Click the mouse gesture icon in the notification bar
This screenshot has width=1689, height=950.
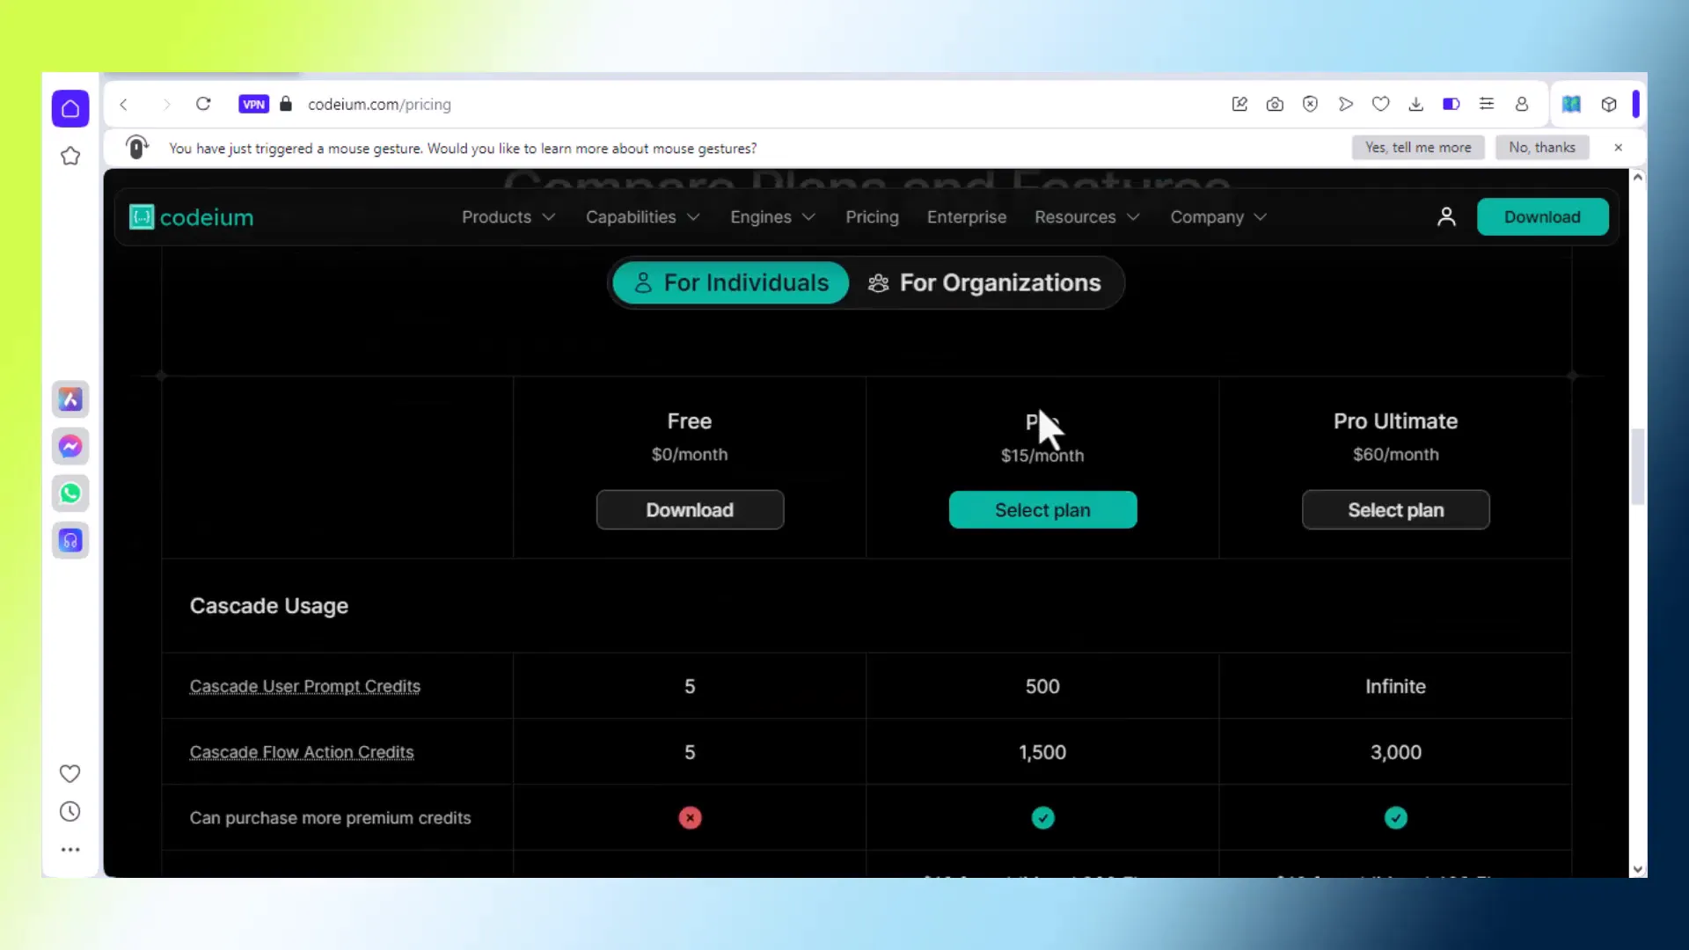tap(136, 147)
